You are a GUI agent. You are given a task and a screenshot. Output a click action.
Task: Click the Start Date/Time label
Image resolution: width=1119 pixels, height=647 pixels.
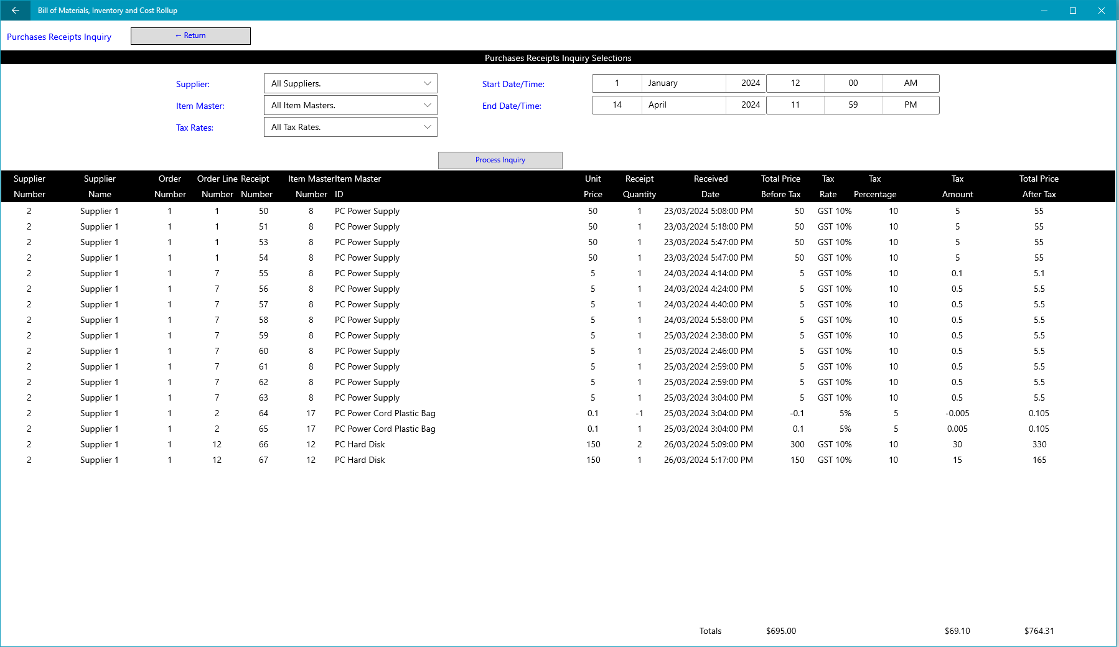(513, 84)
